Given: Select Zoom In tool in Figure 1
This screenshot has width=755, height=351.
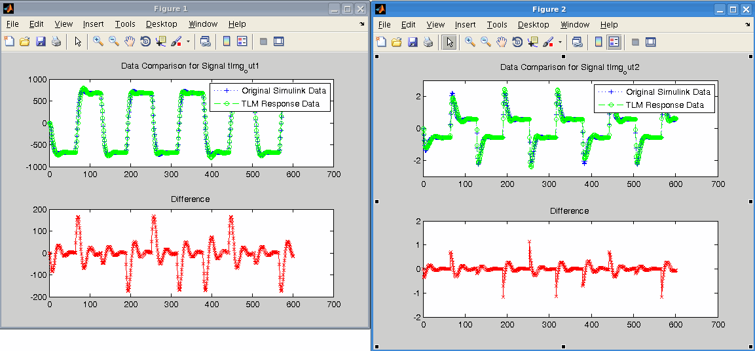Looking at the screenshot, I should pos(98,42).
